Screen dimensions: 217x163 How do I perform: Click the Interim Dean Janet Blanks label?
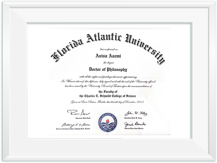tap(134, 128)
